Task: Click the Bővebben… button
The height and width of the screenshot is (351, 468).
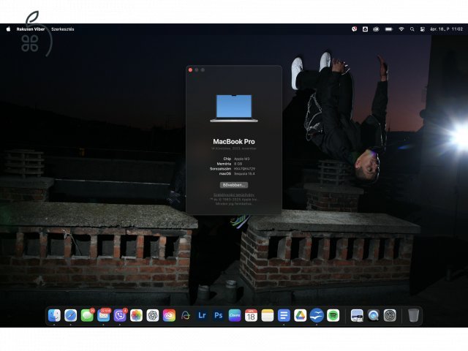Action: [x=234, y=185]
